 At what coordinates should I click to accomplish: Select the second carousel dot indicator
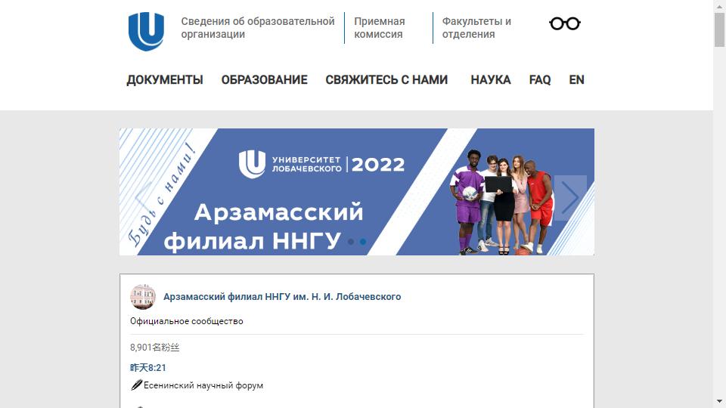(363, 242)
